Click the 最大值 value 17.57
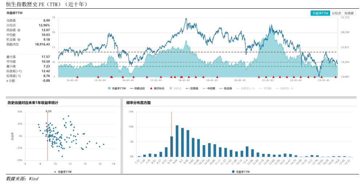Viewport: 362px width, 186px height. 46,57
